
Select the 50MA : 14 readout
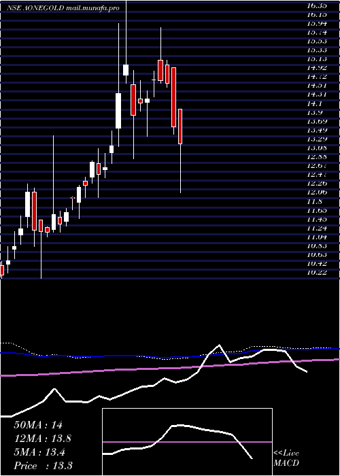click(x=38, y=425)
